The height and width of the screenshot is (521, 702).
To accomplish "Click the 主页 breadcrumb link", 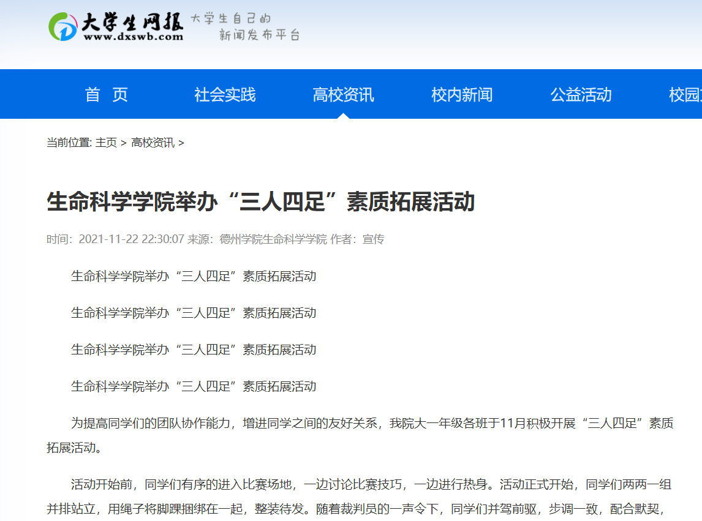I will (x=106, y=143).
